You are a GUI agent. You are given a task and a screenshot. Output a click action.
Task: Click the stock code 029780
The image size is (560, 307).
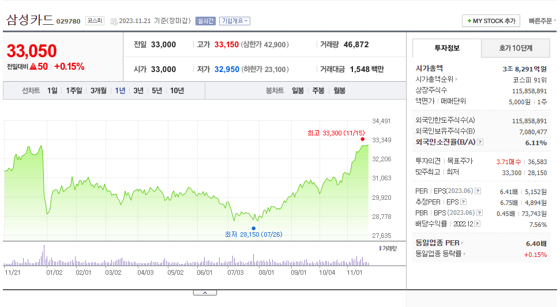tap(68, 21)
